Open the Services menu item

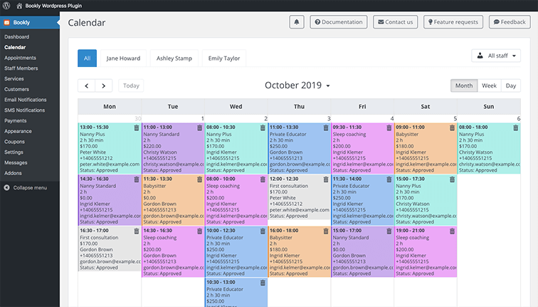(x=14, y=78)
